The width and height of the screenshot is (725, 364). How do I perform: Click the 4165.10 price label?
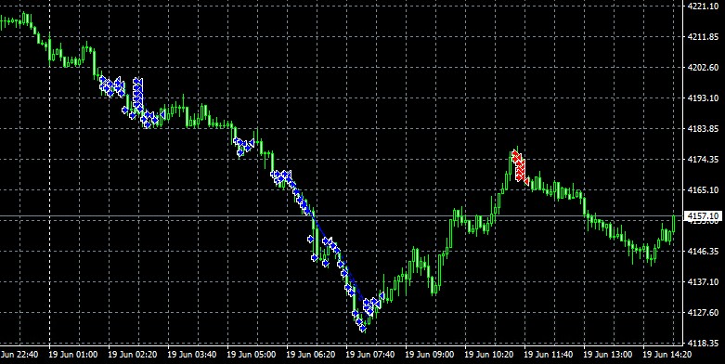703,189
